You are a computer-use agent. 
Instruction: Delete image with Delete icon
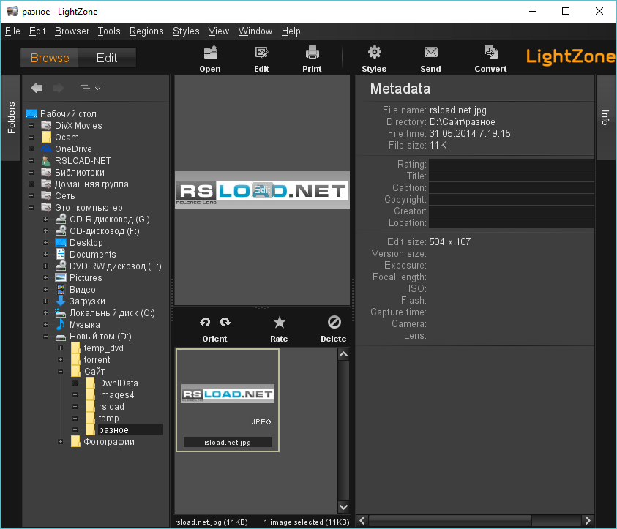pos(334,322)
